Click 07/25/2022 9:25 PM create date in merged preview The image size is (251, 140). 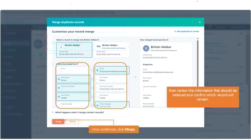tap(155, 58)
